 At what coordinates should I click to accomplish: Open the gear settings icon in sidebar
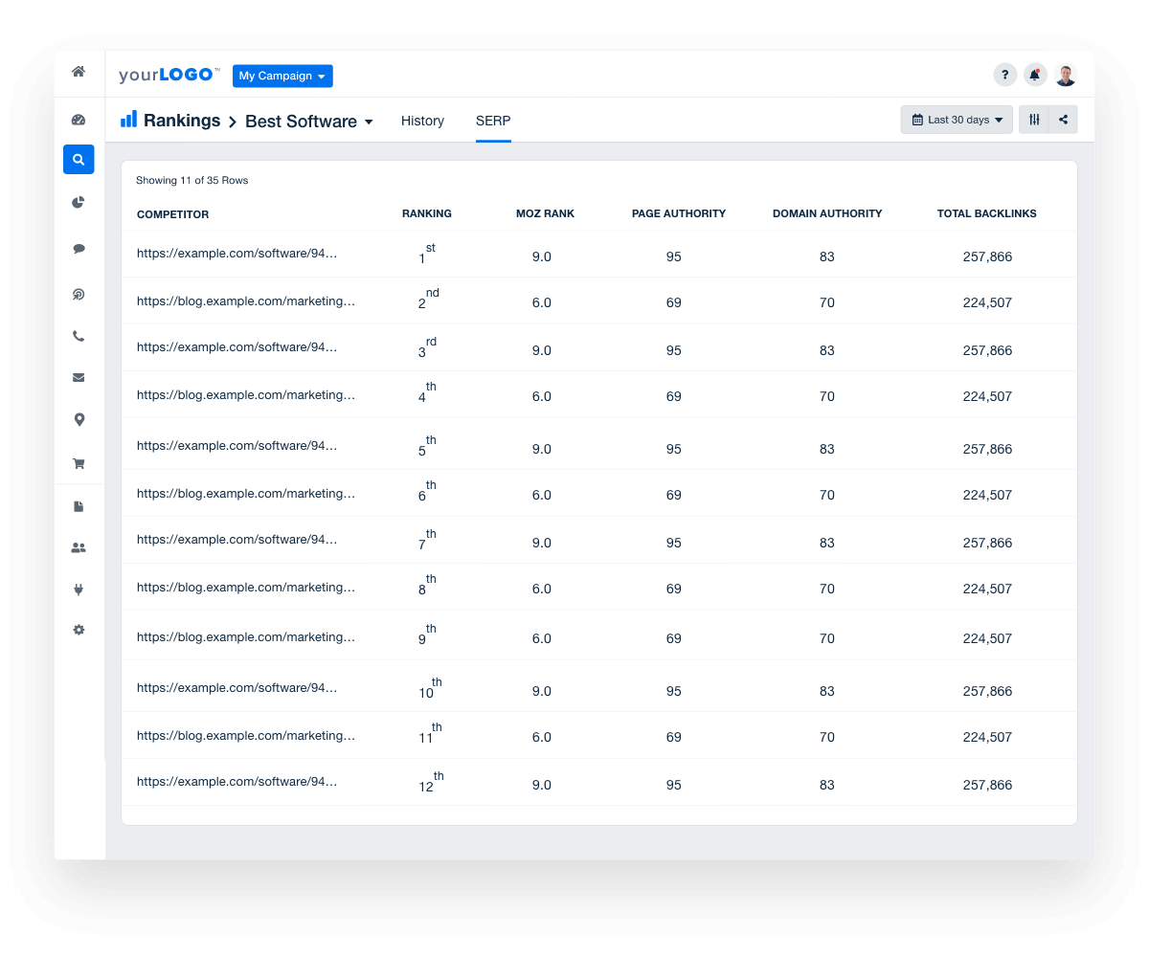click(79, 630)
